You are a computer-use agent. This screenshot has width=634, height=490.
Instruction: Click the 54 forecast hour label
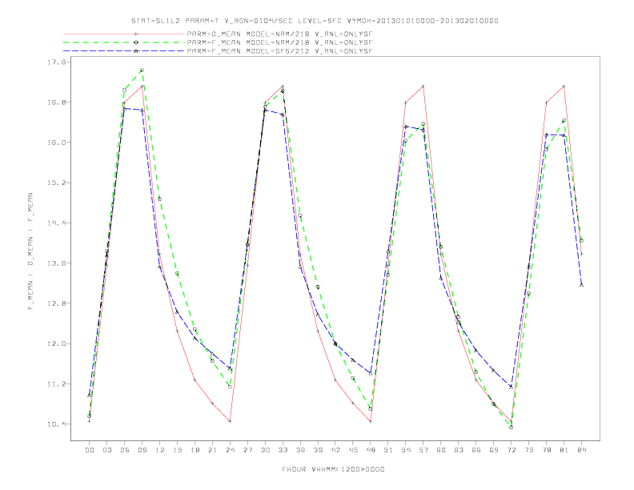(x=406, y=450)
